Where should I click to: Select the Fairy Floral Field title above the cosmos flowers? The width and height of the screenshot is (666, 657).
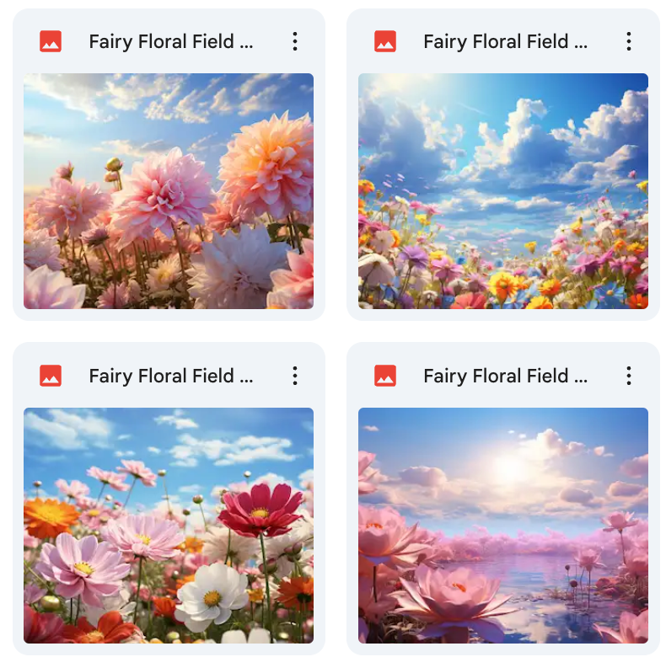pos(171,376)
